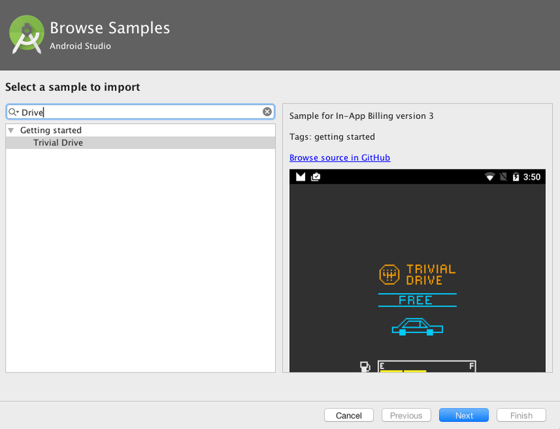Select the Getting started category
Screen dimensions: 560x429
point(50,130)
